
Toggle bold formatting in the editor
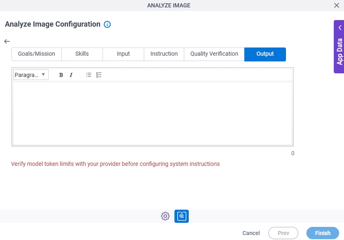pos(61,75)
